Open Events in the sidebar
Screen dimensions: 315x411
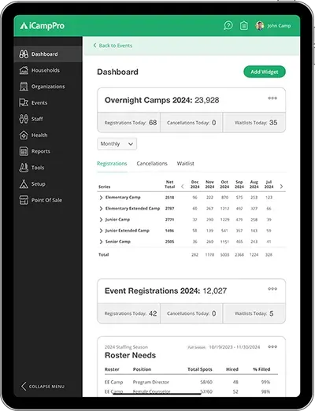[48, 102]
